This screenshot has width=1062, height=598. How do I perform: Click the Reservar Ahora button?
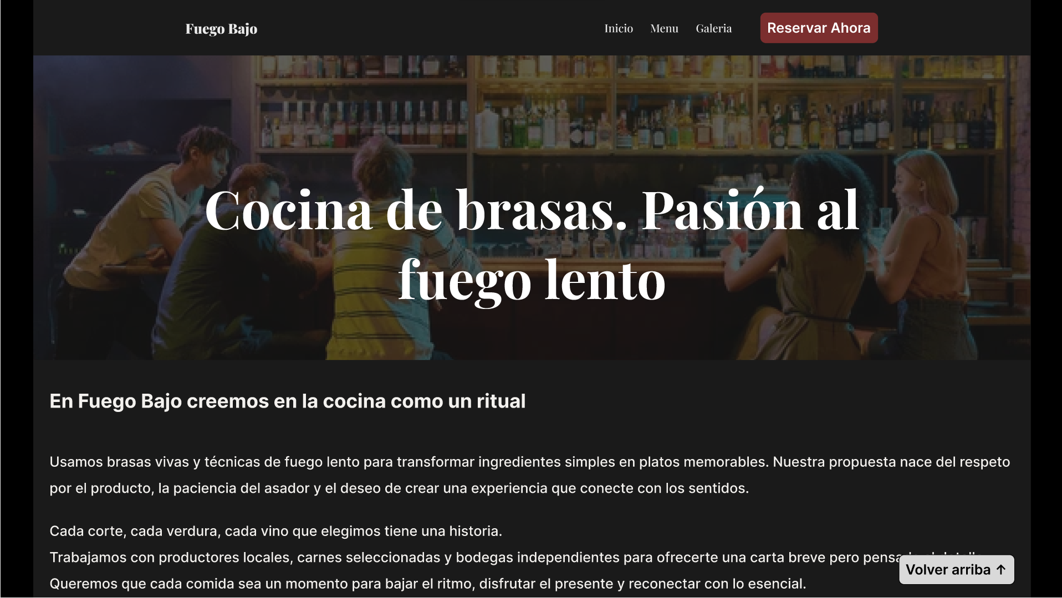click(x=819, y=28)
